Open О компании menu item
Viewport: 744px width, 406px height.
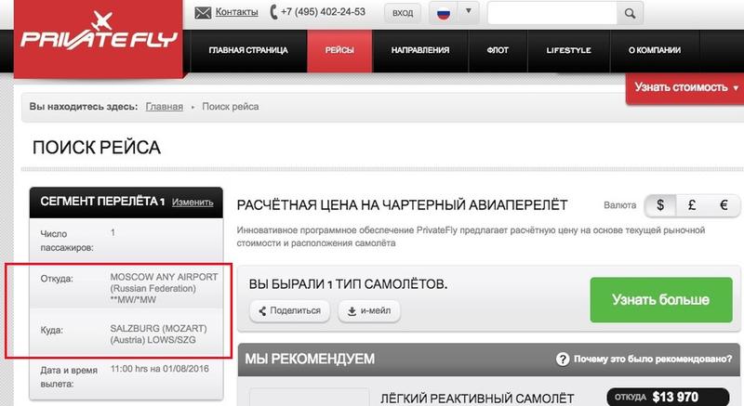tap(655, 50)
